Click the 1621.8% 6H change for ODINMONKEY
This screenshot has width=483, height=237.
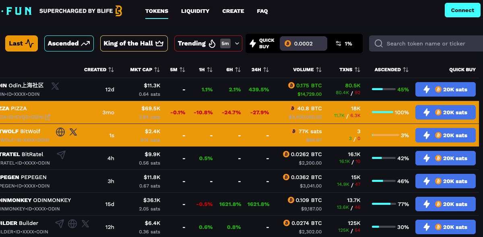pos(230,204)
